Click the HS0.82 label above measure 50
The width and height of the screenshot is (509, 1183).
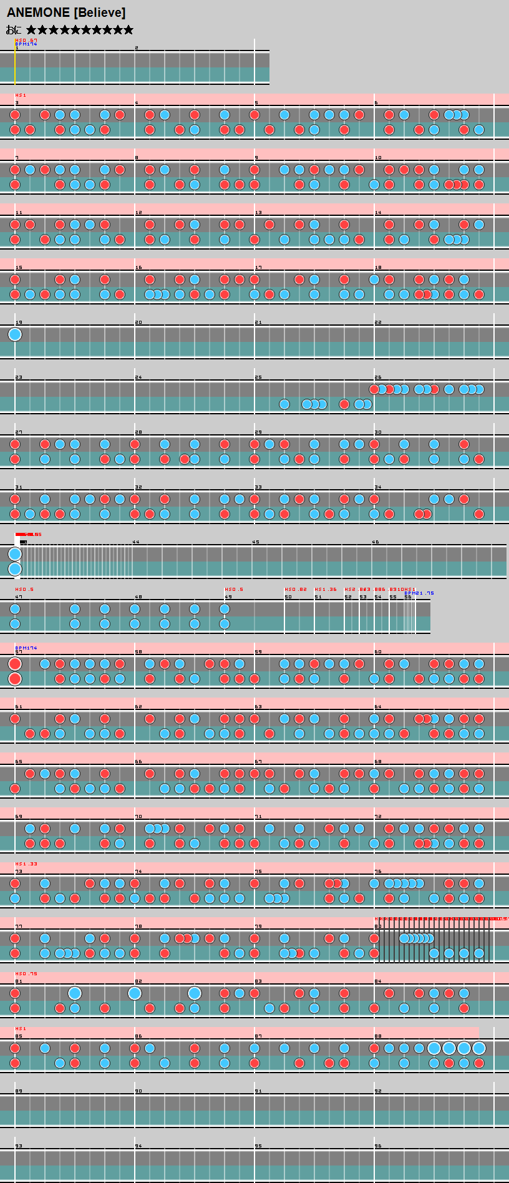click(296, 590)
